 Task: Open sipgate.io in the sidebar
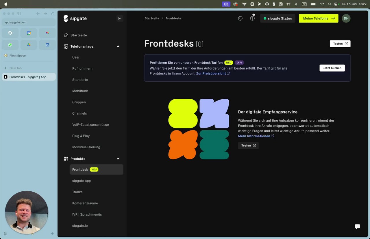[80, 226]
